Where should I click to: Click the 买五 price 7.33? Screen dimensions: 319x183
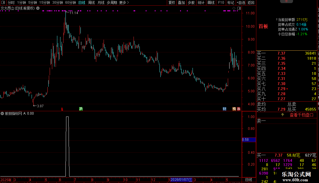click(x=281, y=74)
